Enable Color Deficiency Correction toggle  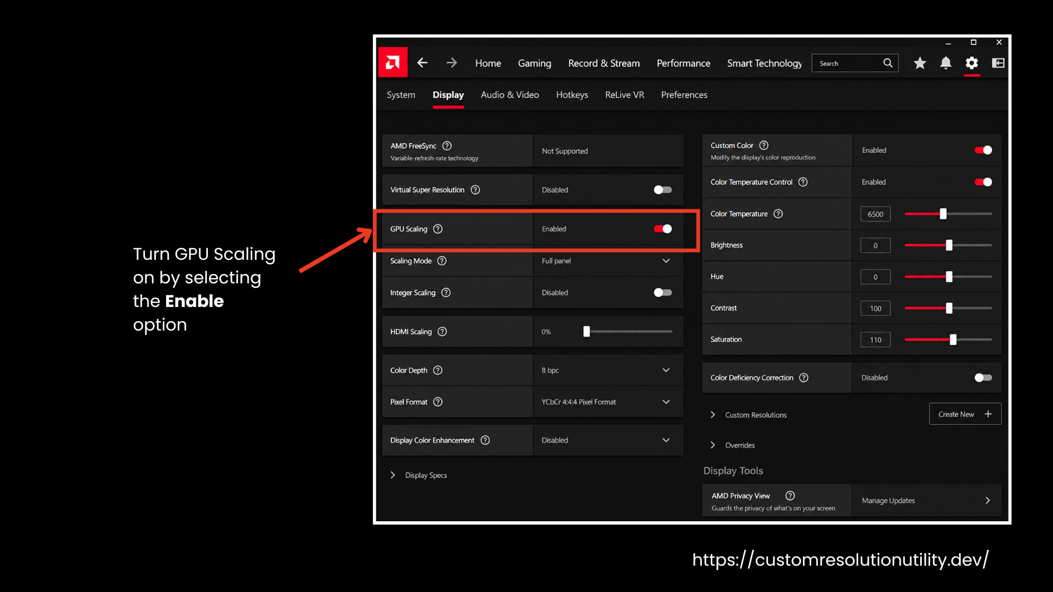click(983, 378)
